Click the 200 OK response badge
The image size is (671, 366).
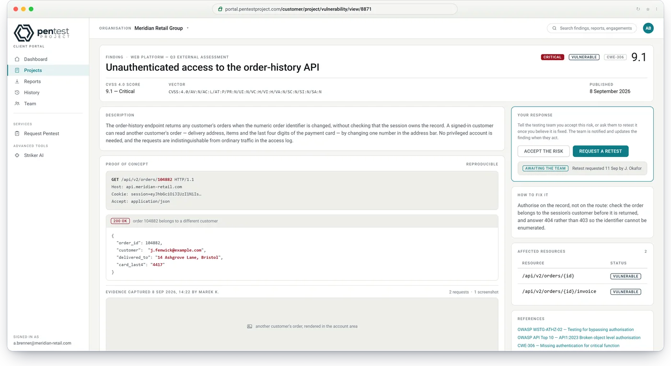click(x=120, y=221)
